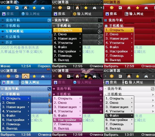The image size is (155, 137).
Task: Click the gamepad icon on the black 12:55 screen
Action: pos(95,8)
